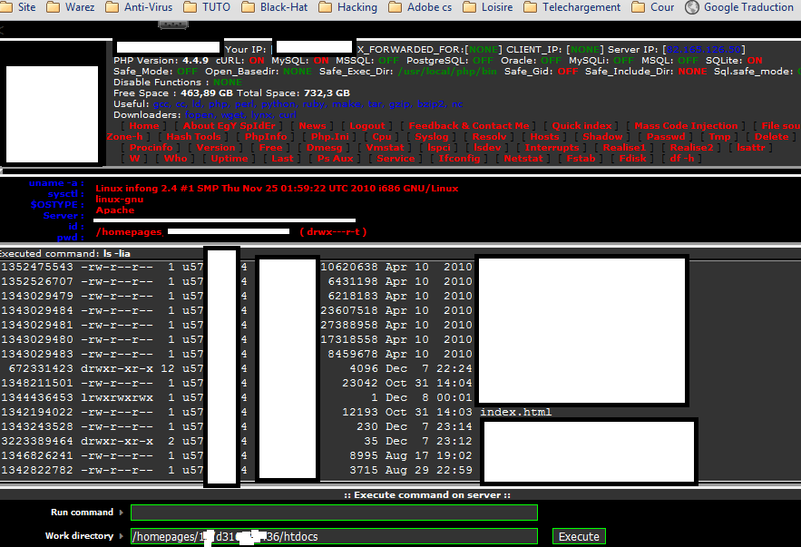Open the Black-Hat bookmarks folder

pos(274,7)
